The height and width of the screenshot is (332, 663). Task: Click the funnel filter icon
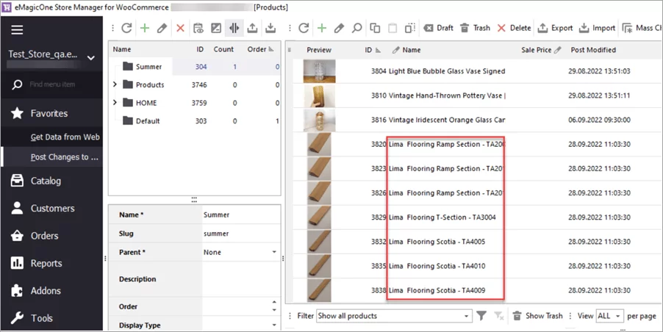point(481,316)
